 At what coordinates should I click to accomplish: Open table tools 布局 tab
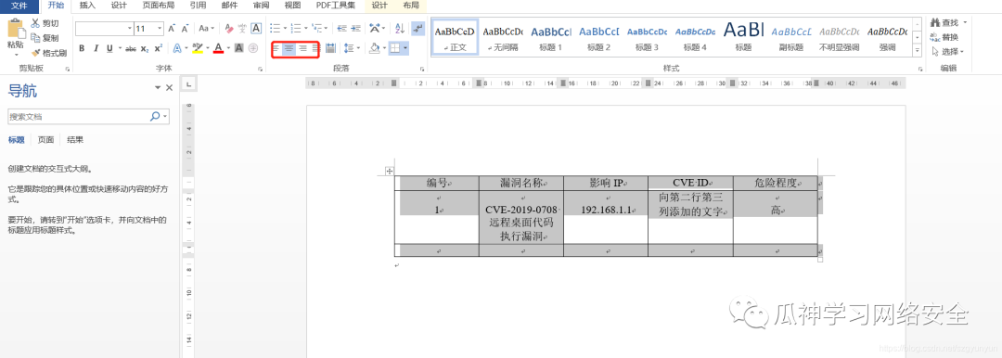coord(412,6)
